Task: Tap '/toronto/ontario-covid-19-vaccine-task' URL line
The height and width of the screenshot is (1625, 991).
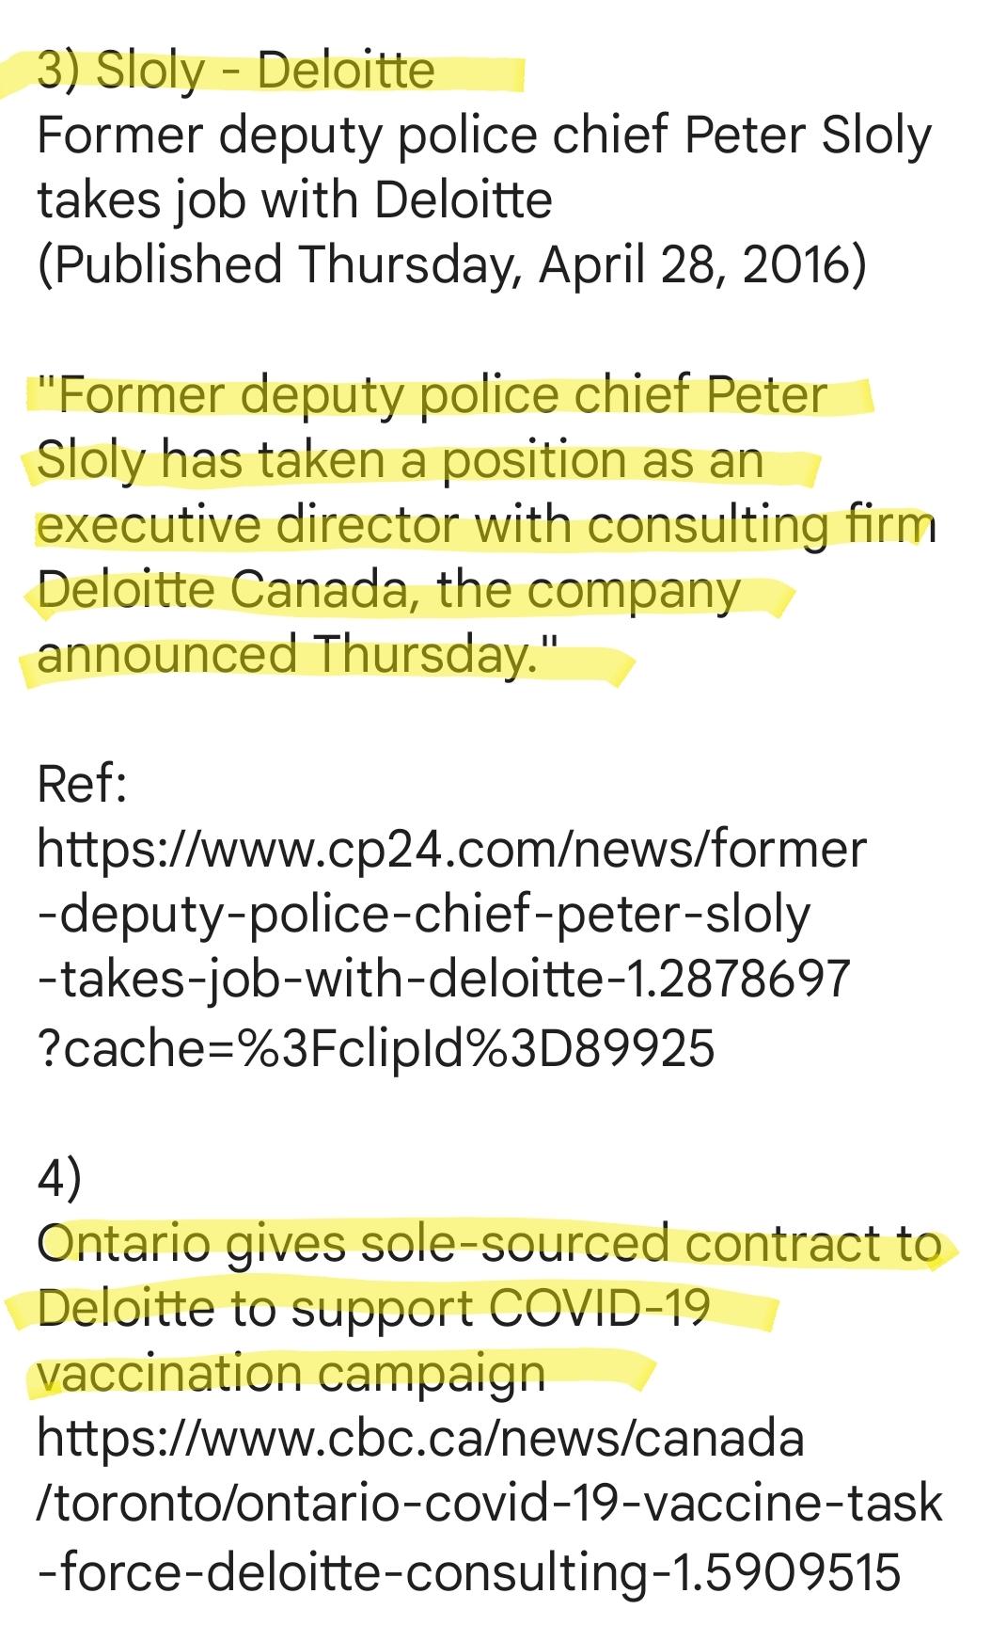Action: [x=489, y=1503]
